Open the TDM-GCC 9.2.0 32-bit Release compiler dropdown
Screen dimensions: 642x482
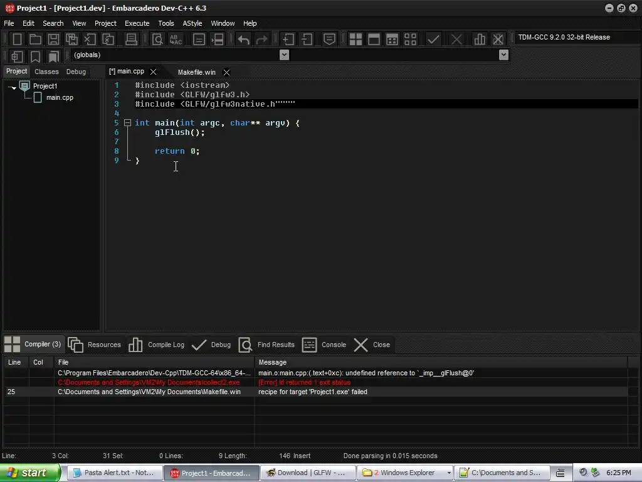coord(577,37)
